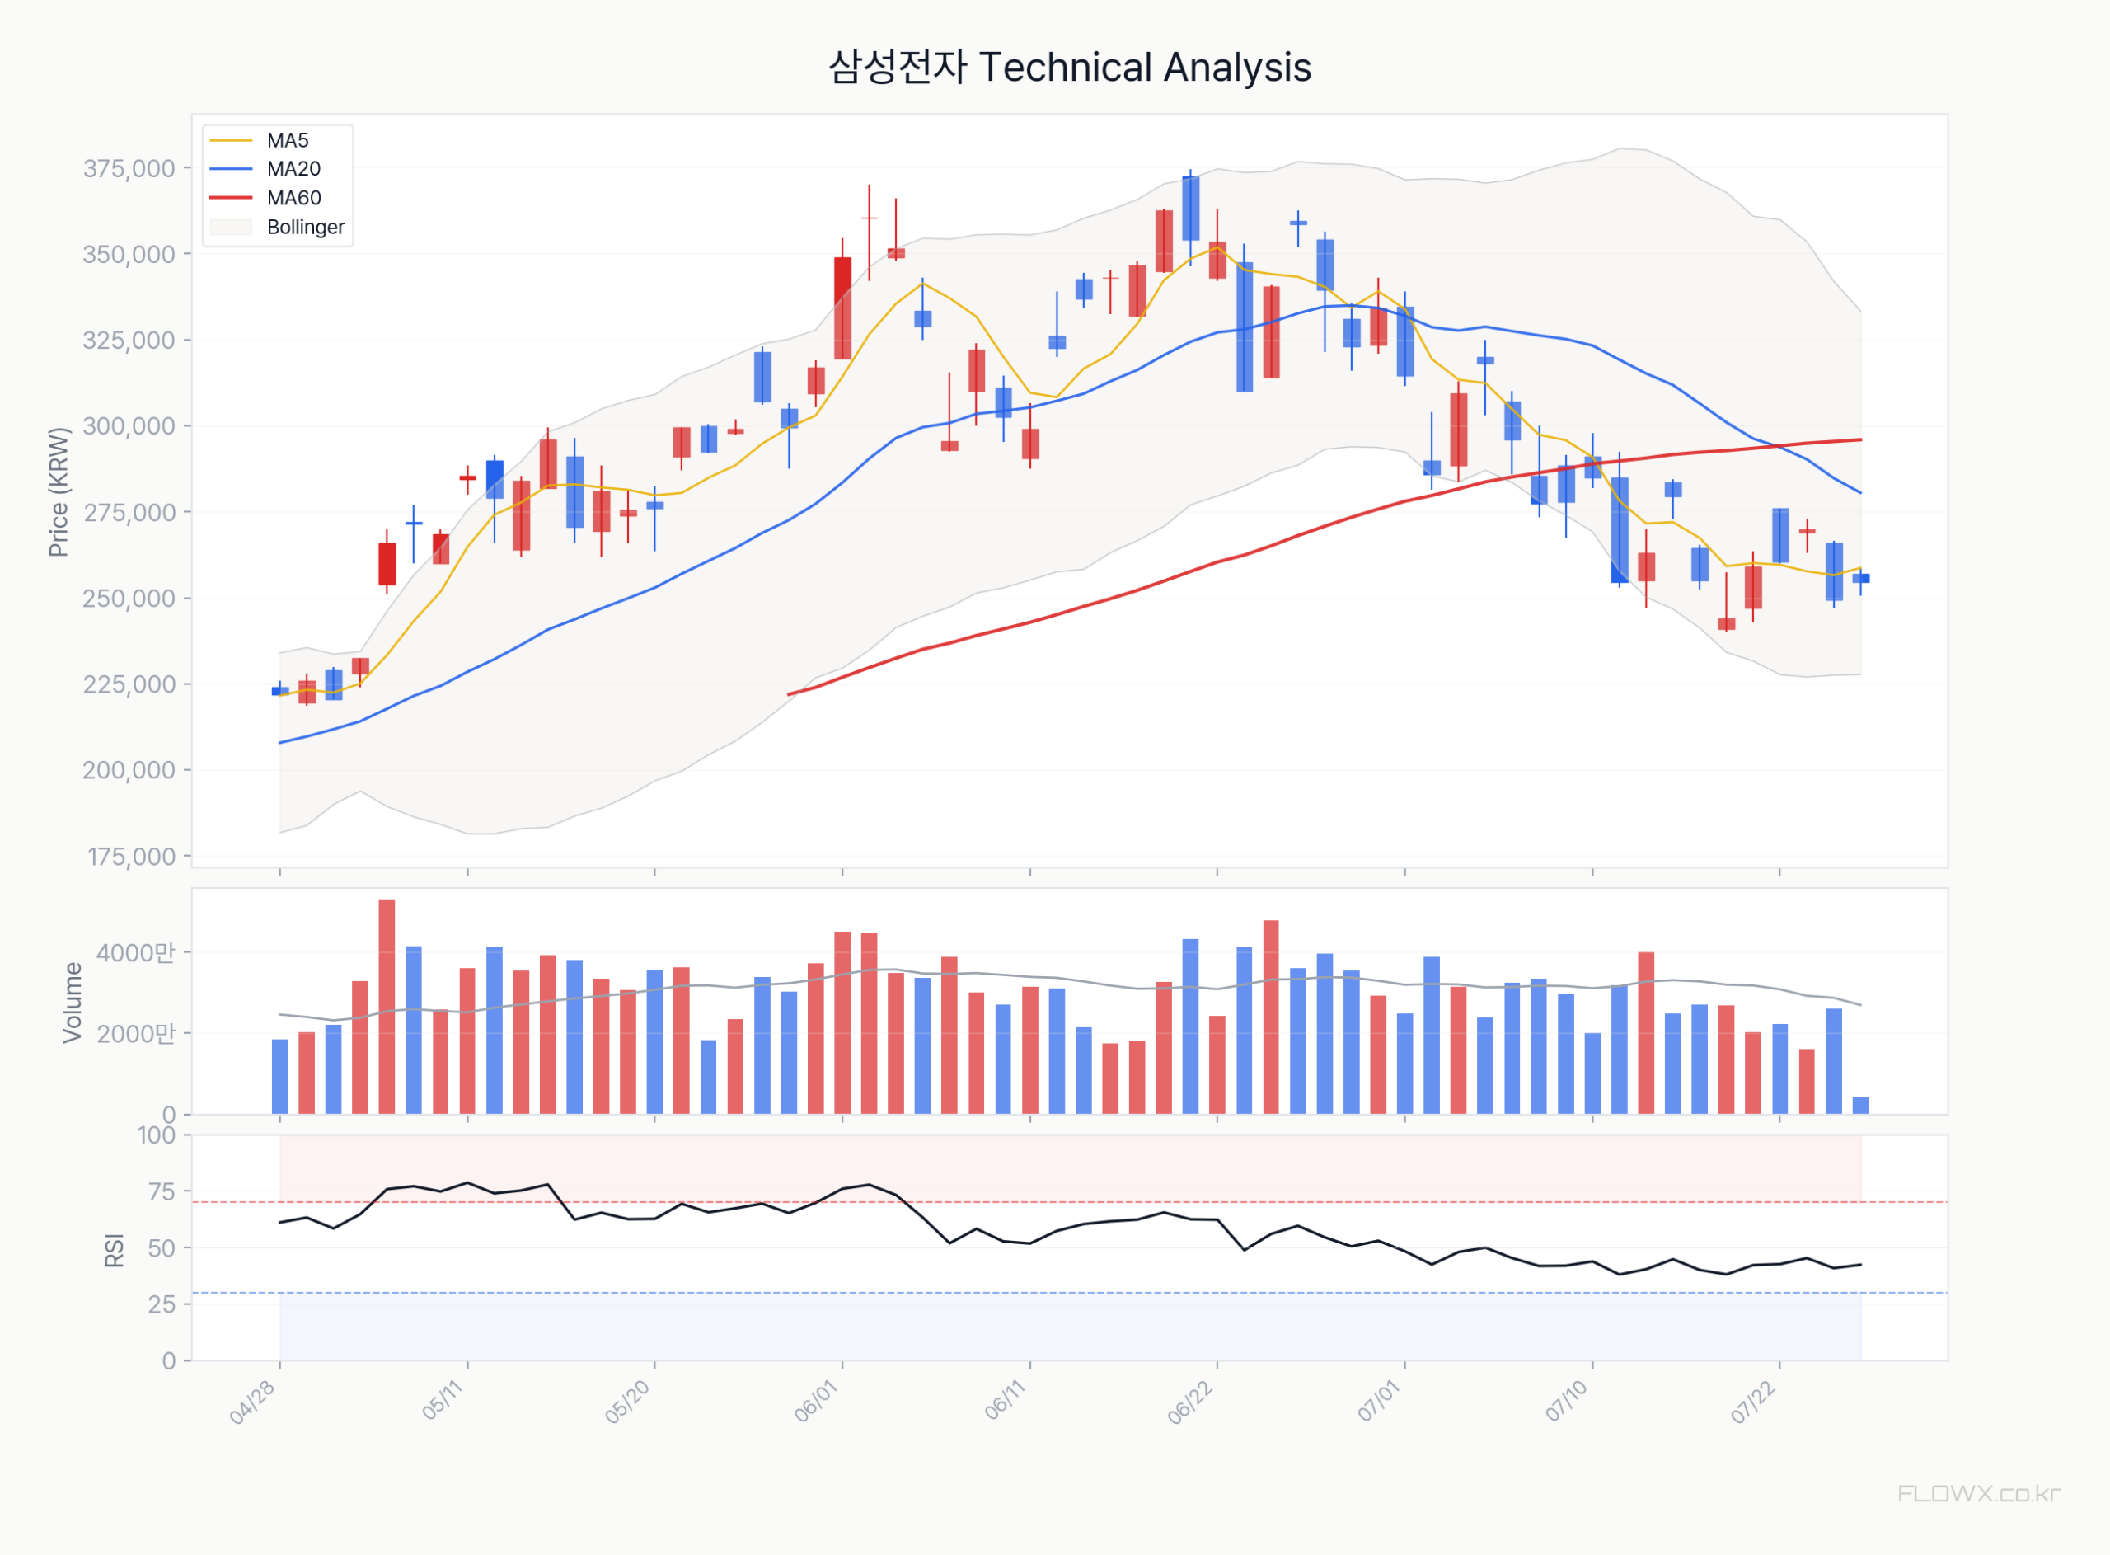Click the 250,000 price axis label
This screenshot has height=1555, width=2110.
point(129,599)
